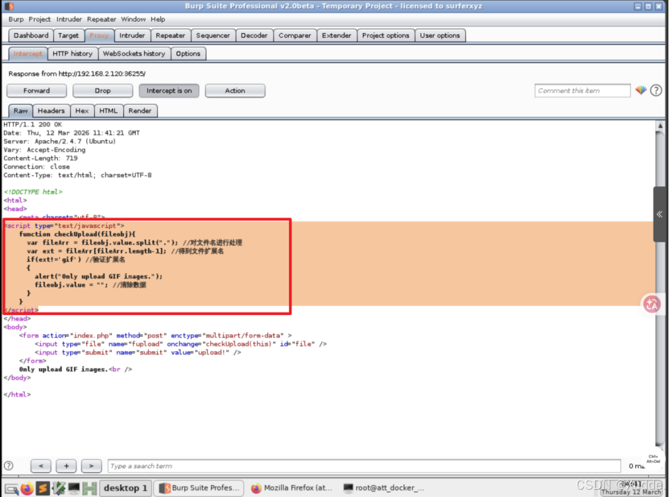
Task: Click the Type a search term field
Action: point(364,466)
